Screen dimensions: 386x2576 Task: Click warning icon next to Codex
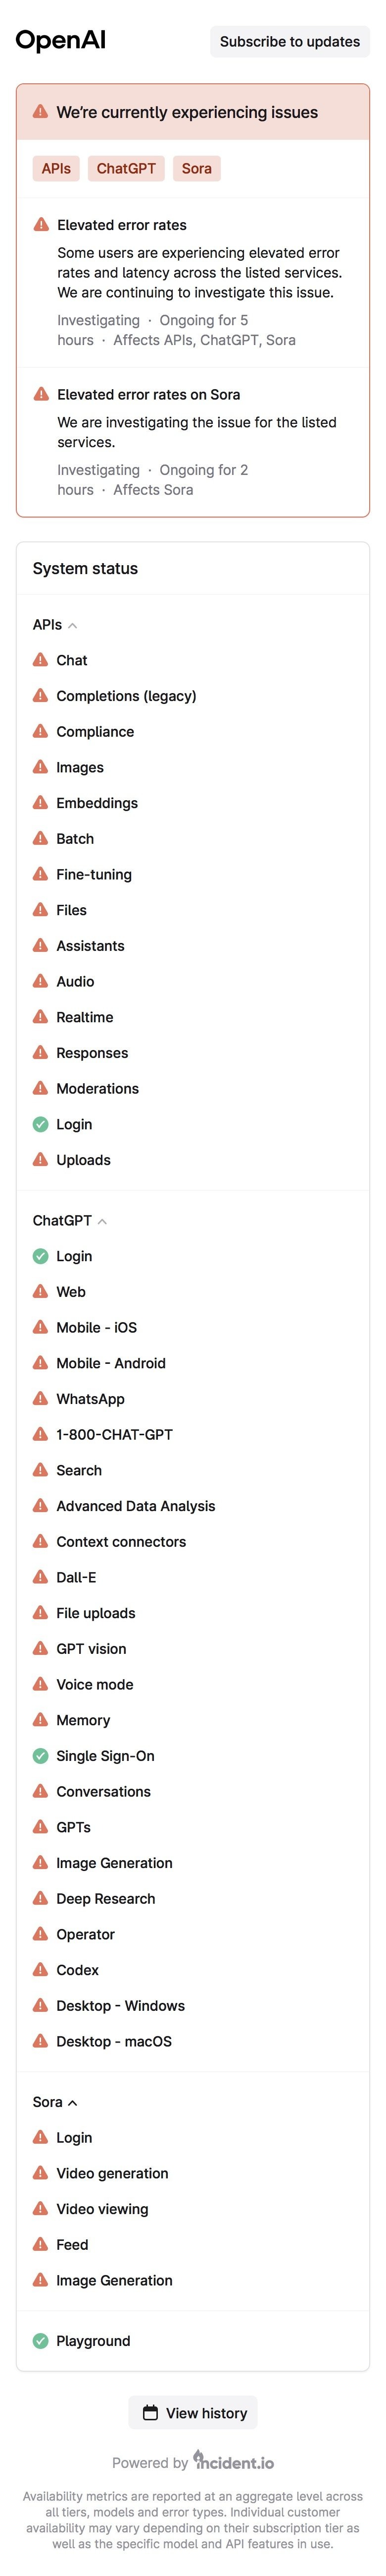40,1969
